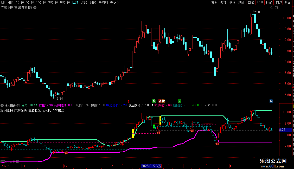Click the red S marker icon
Image resolution: width=294 pixels, height=169 pixels.
coord(129,101)
